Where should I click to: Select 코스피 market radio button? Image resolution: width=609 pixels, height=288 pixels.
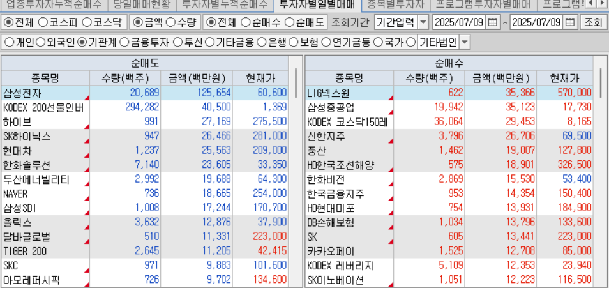(43, 22)
